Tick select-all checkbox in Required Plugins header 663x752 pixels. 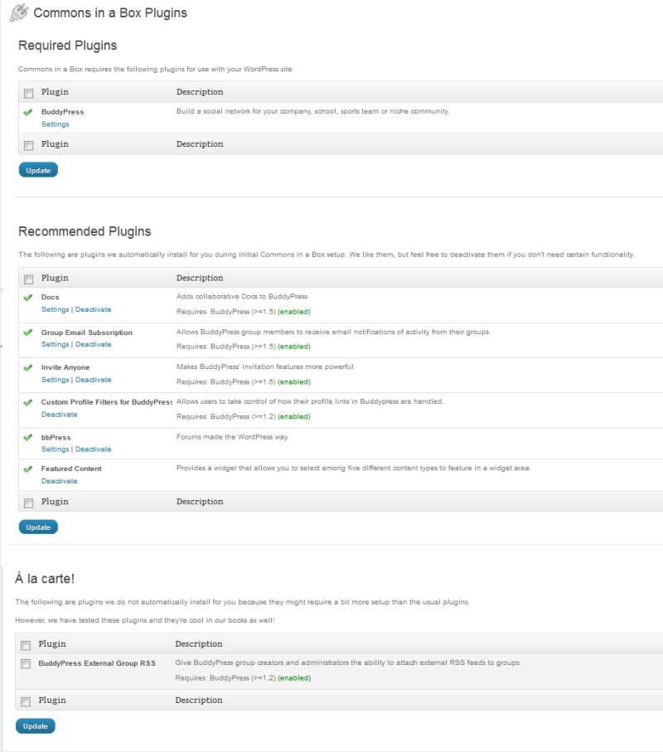(29, 93)
